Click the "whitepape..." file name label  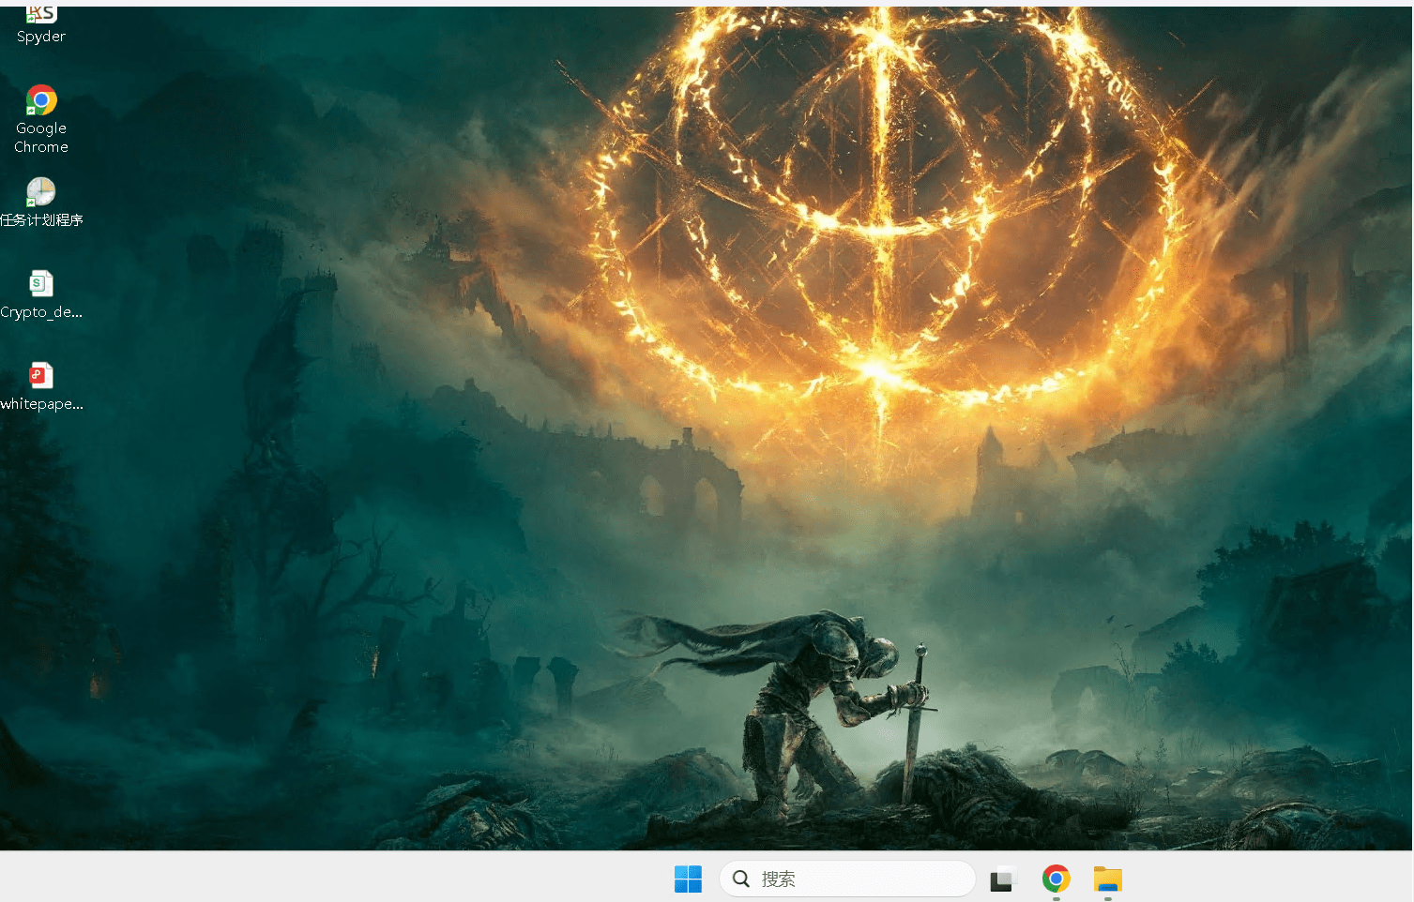pos(41,404)
